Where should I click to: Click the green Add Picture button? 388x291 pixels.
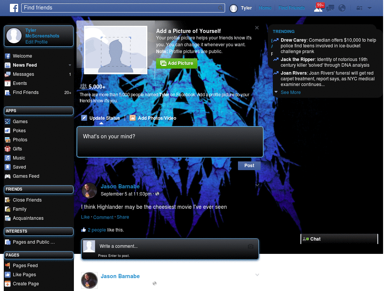(177, 63)
